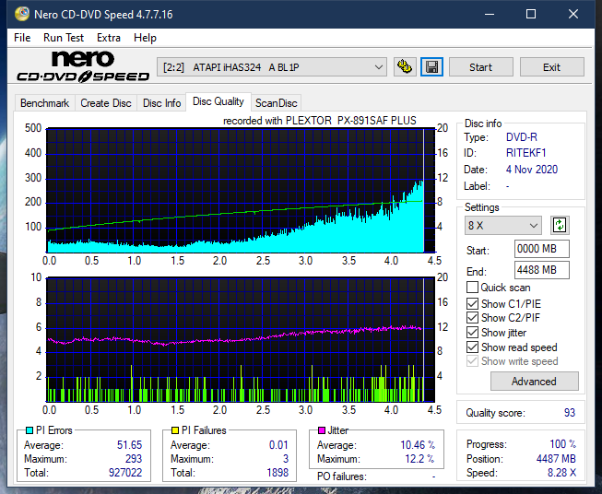The image size is (602, 494).
Task: Click the Speed value 8.28 X
Action: 561,473
